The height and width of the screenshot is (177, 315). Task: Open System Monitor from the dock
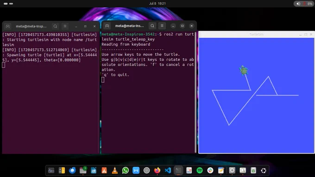point(51,171)
